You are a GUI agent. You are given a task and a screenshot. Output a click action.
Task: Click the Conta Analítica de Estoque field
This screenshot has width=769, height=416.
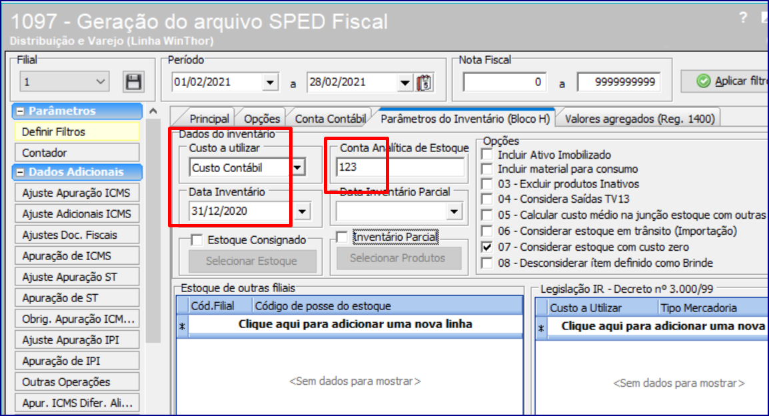click(400, 167)
